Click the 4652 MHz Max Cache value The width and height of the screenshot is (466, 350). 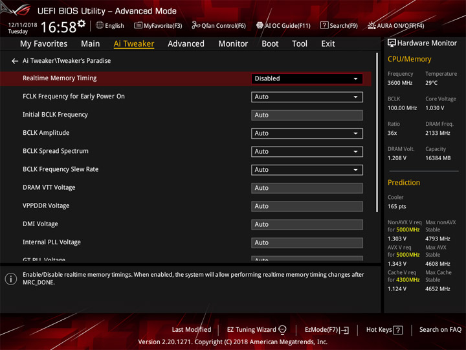(438, 288)
